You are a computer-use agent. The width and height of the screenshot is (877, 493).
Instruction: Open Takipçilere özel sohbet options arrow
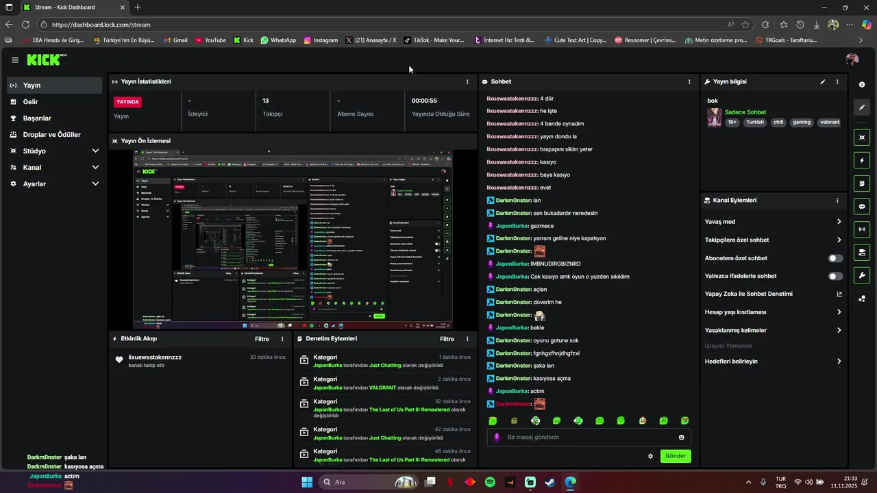(x=839, y=240)
